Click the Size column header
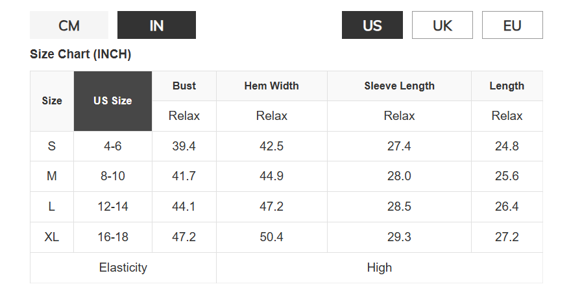Image resolution: width=582 pixels, height=295 pixels. point(52,101)
